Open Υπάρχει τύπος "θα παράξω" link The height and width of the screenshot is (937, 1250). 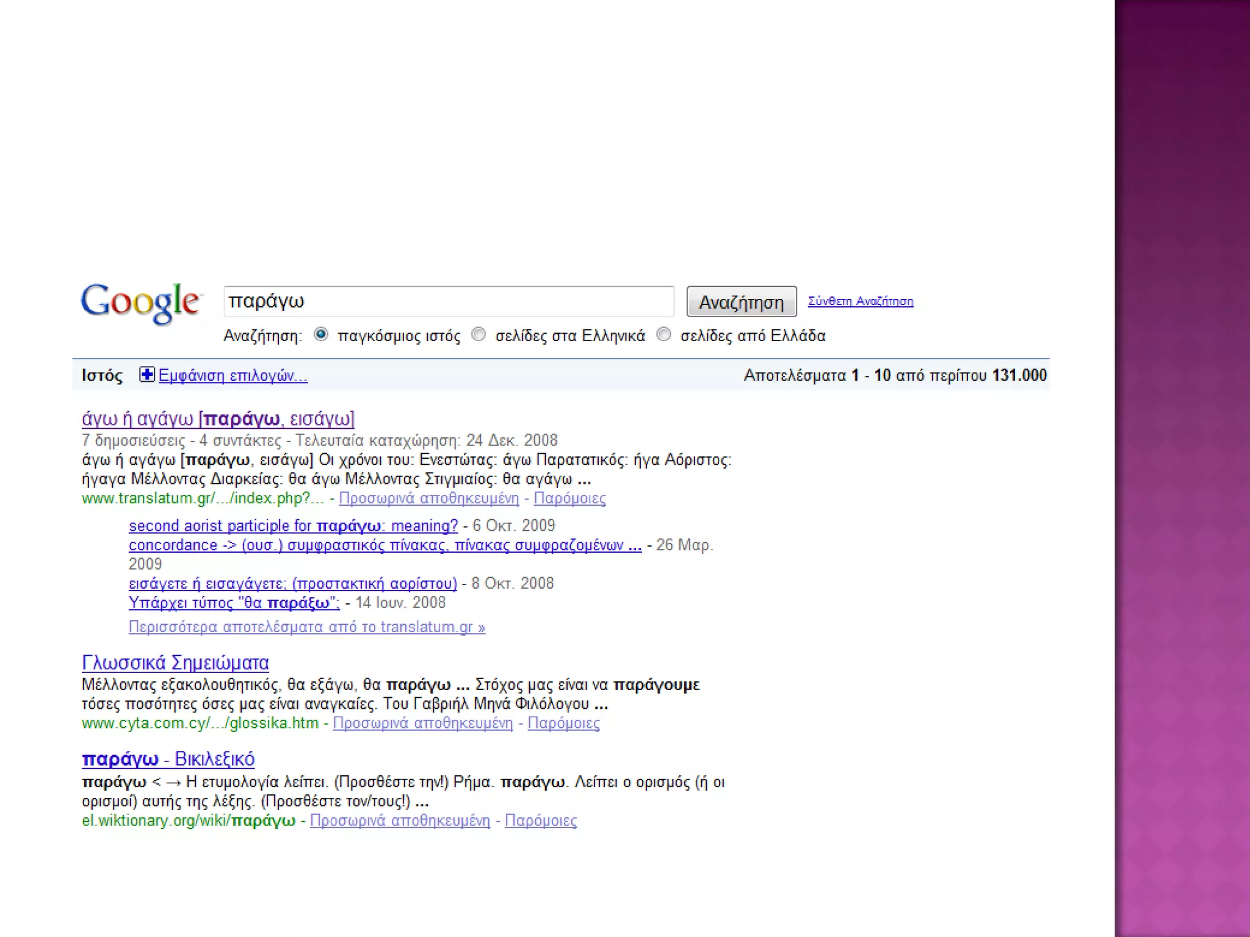pos(234,603)
